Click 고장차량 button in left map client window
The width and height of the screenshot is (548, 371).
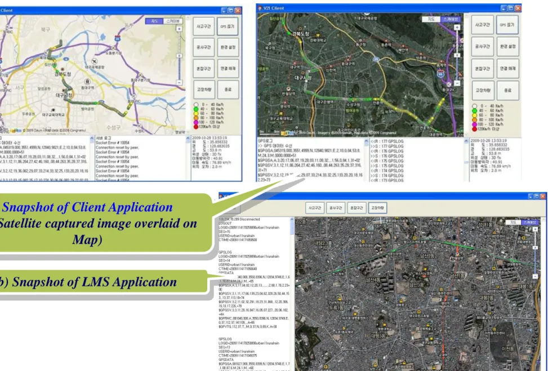(x=203, y=90)
